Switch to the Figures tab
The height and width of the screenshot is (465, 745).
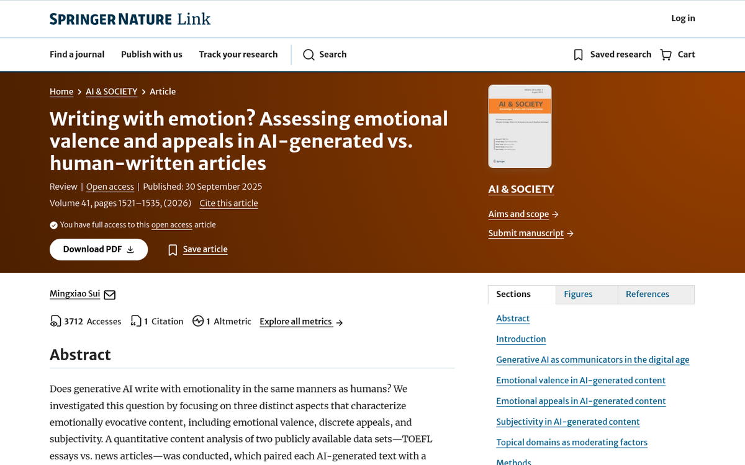click(x=578, y=294)
